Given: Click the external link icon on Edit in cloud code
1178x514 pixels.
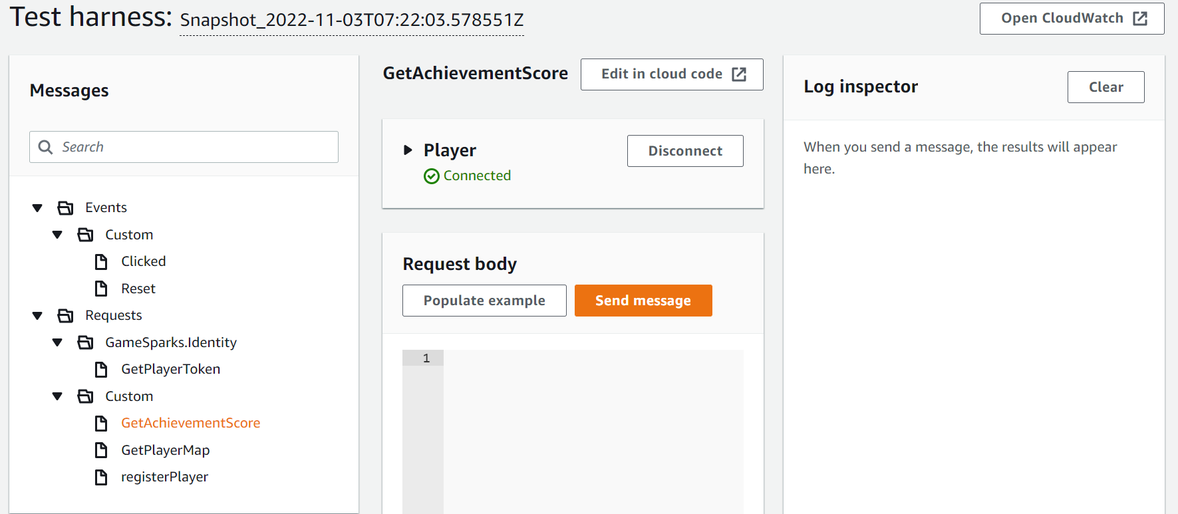Looking at the screenshot, I should click(x=738, y=74).
